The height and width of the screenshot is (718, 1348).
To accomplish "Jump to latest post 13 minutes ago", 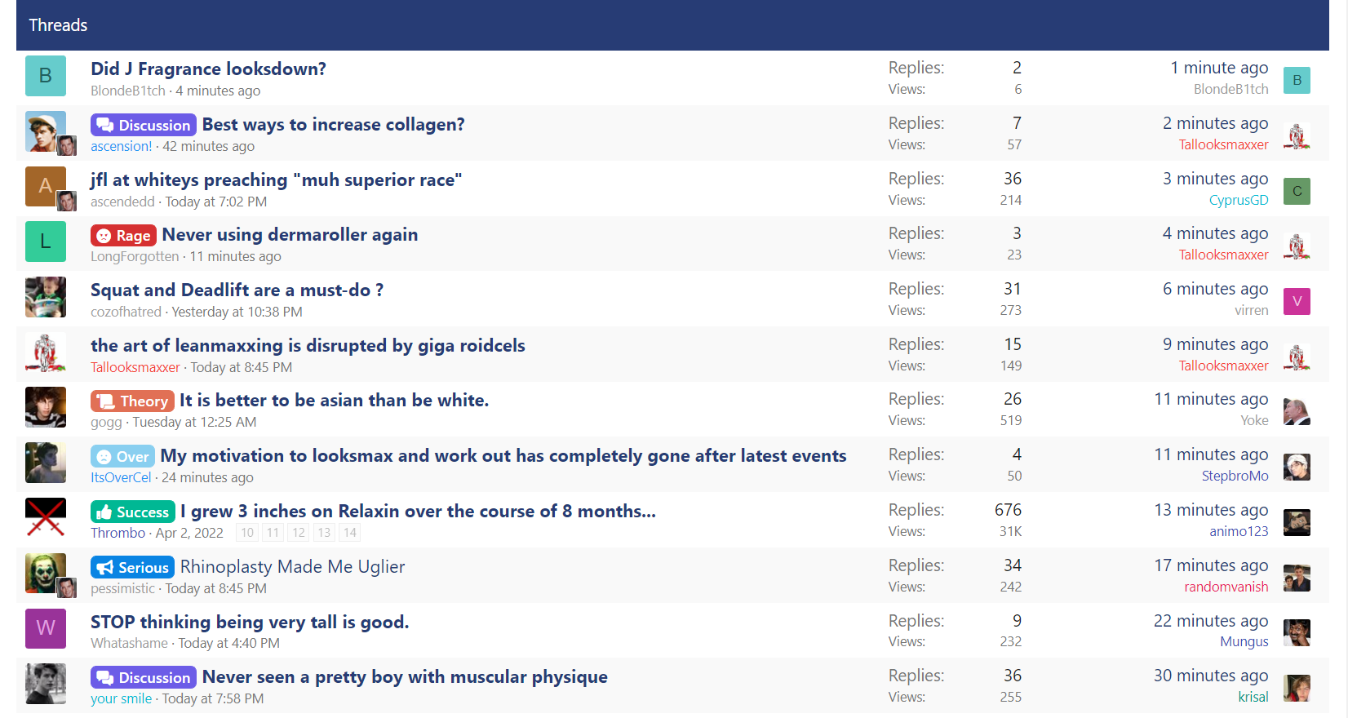I will tap(1211, 510).
